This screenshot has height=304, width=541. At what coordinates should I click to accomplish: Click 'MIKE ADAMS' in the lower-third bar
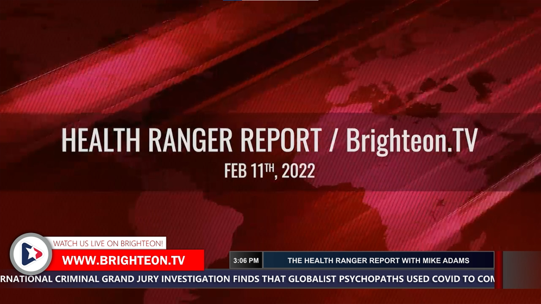(445, 261)
